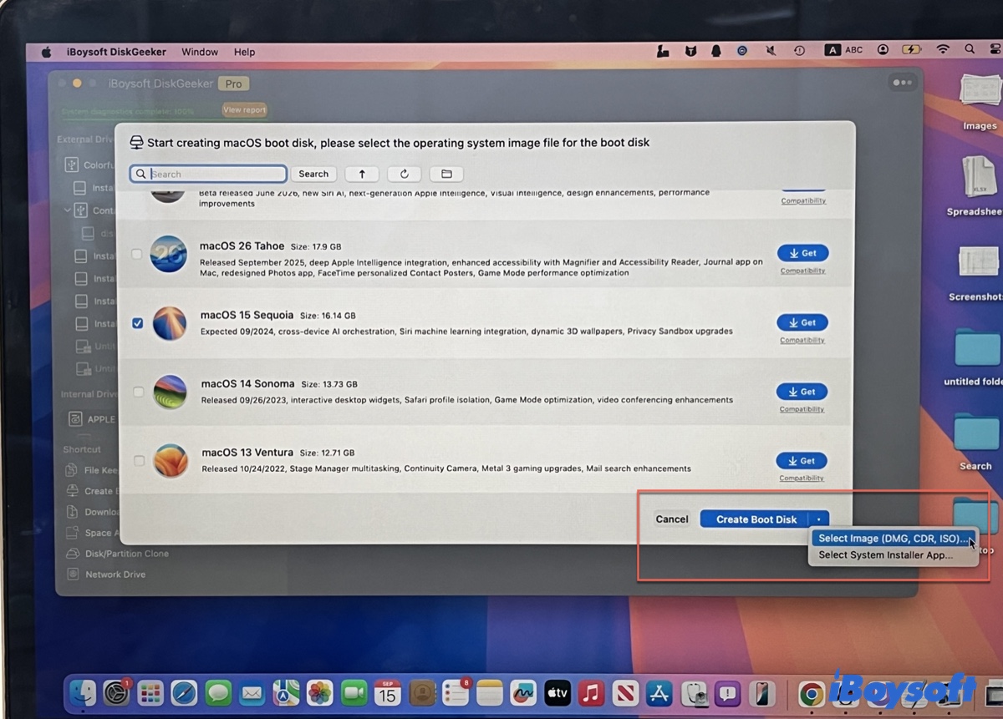Click View report in DiskGeeker window

pos(244,109)
